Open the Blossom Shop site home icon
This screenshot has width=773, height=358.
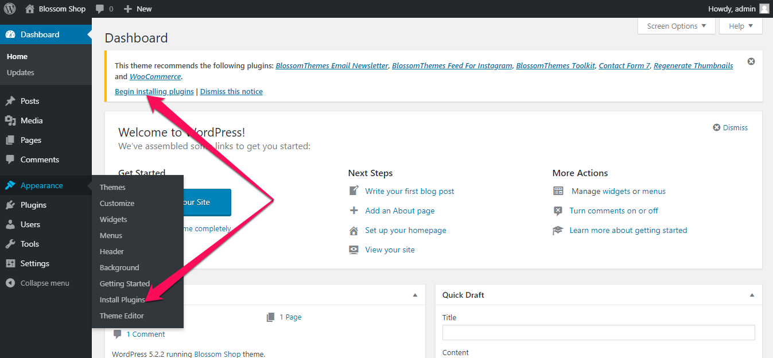[30, 9]
